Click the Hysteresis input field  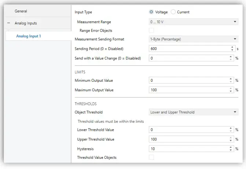pos(189,148)
